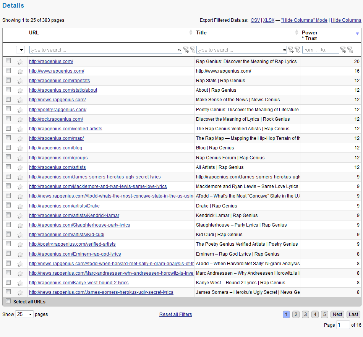This screenshot has width=363, height=337.
Task: Star the rapgenius.com/map/ row
Action: click(x=20, y=138)
